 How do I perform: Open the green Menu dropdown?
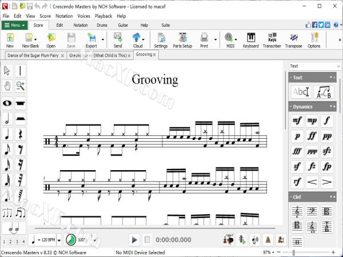(15, 25)
